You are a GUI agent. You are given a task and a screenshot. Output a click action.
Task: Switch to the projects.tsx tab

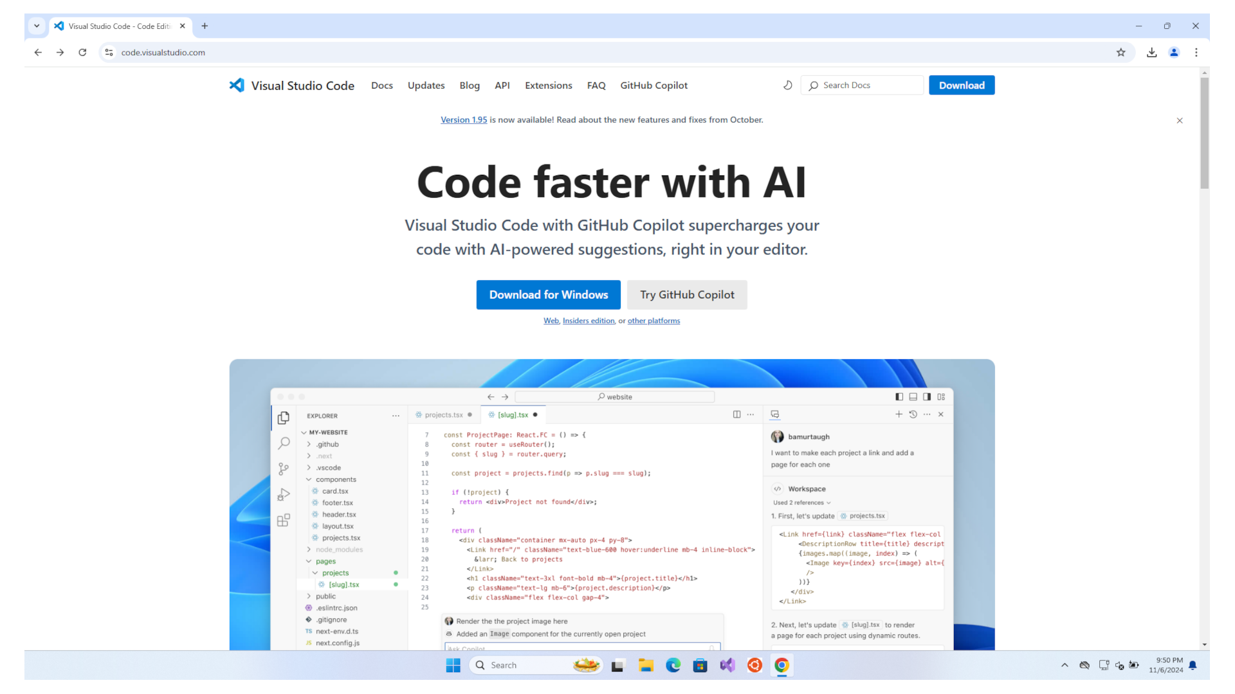click(x=443, y=414)
